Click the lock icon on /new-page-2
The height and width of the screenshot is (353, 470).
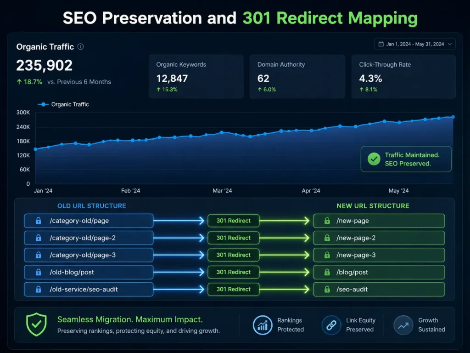(327, 238)
